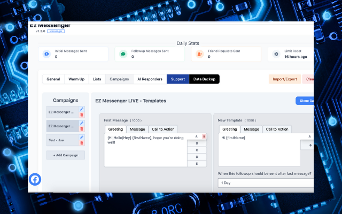Click the 'First Message' label
Viewport: 342px width, 214px height.
pos(116,120)
